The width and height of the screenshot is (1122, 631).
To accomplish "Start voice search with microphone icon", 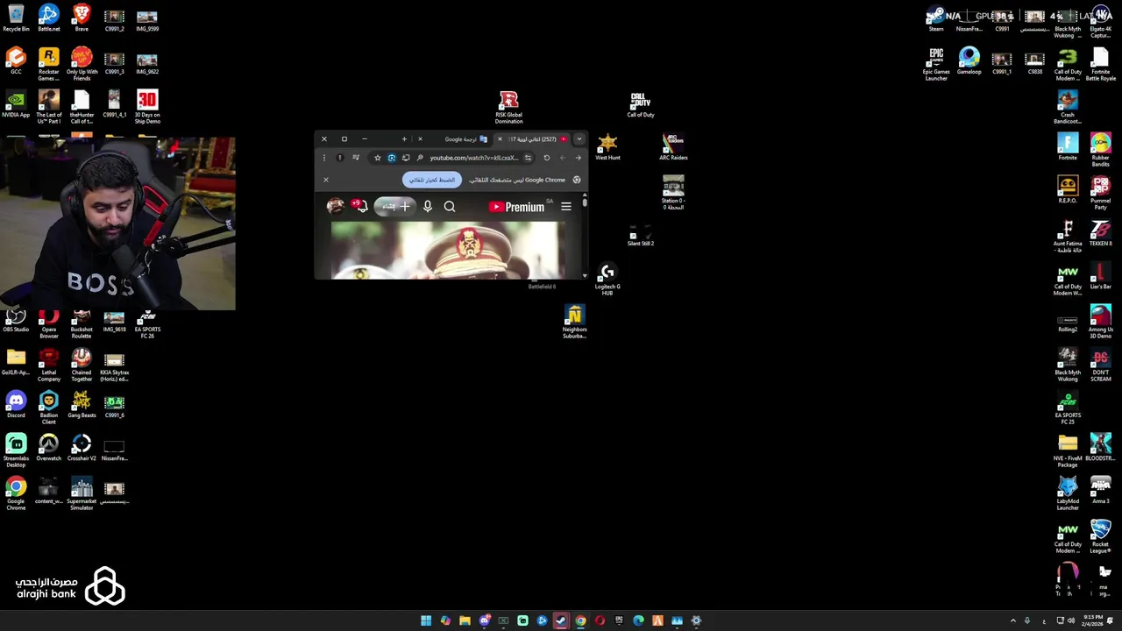I will tap(427, 207).
